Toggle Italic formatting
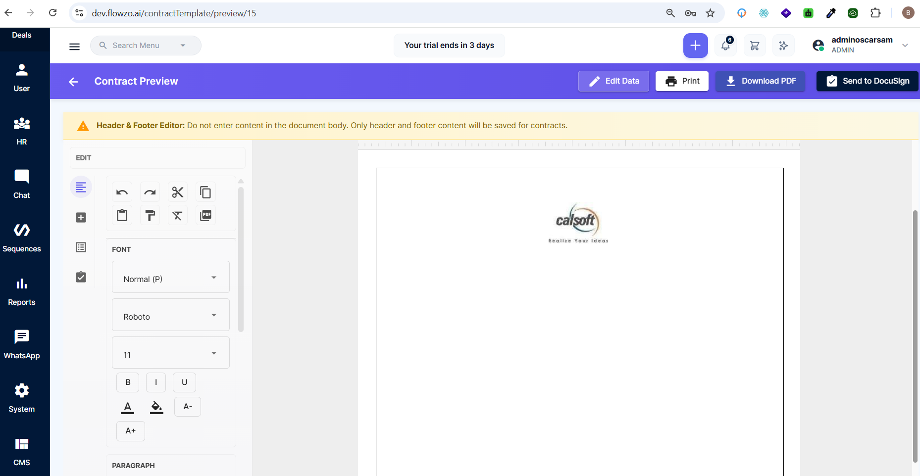This screenshot has width=920, height=476. pos(156,382)
